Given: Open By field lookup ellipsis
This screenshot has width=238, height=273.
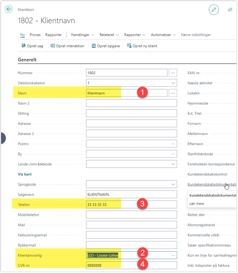Looking at the screenshot, I should [x=173, y=154].
